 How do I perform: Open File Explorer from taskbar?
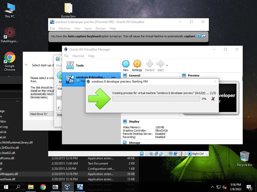(31, 187)
